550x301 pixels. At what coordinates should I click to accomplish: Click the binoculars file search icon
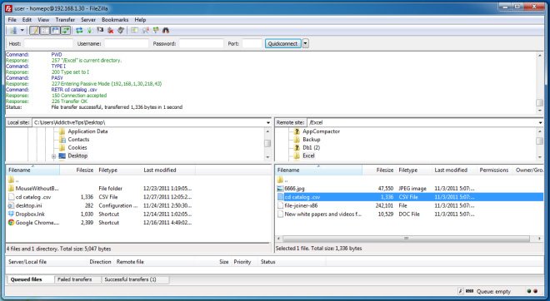click(166, 31)
